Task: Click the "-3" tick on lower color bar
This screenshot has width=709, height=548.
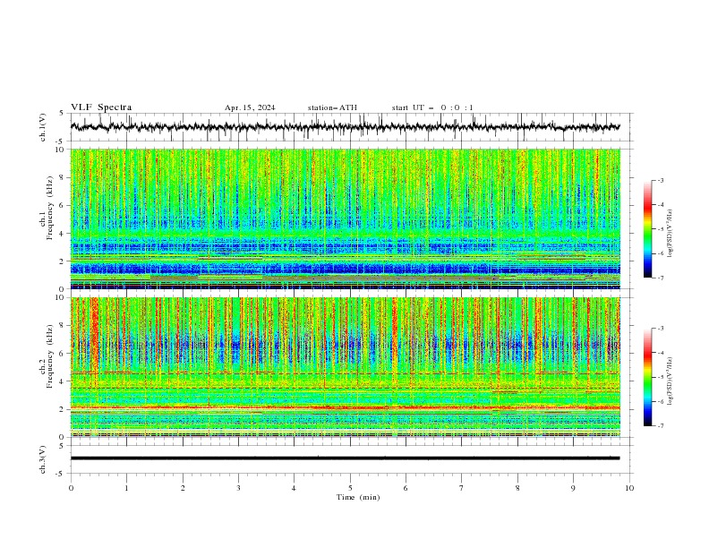Action: [x=661, y=329]
